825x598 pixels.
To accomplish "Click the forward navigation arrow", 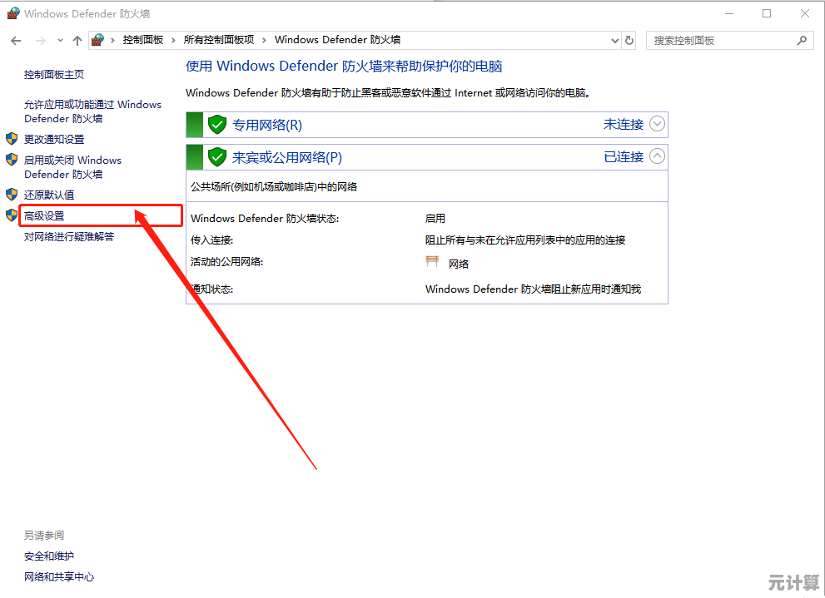I will (x=41, y=41).
